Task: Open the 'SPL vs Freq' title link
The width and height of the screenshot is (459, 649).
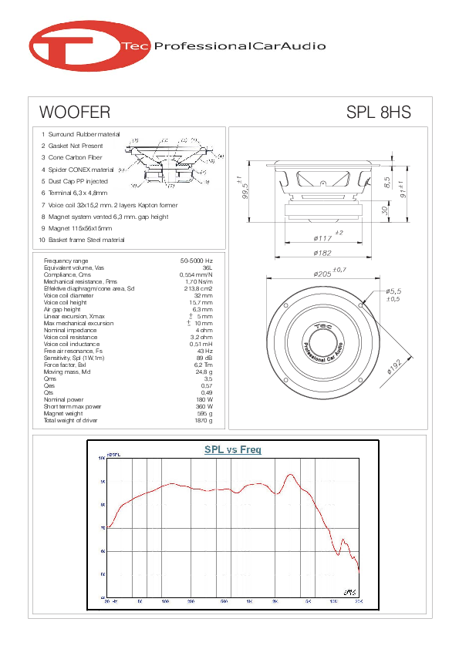Action: [x=233, y=449]
